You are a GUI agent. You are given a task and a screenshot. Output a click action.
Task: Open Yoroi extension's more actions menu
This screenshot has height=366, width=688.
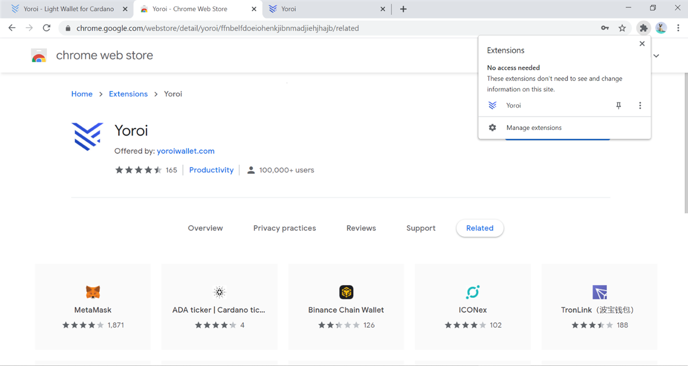(x=640, y=105)
